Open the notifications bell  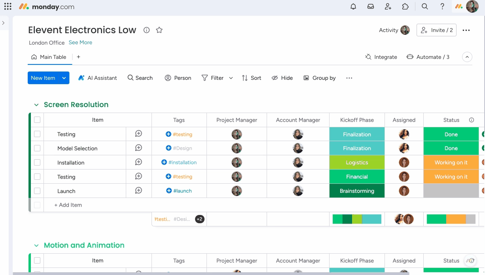pyautogui.click(x=353, y=7)
